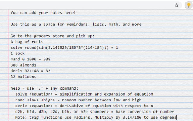Place cursor in "rand 0 1000 = 388" line
This screenshot has width=193, height=121.
30,59
